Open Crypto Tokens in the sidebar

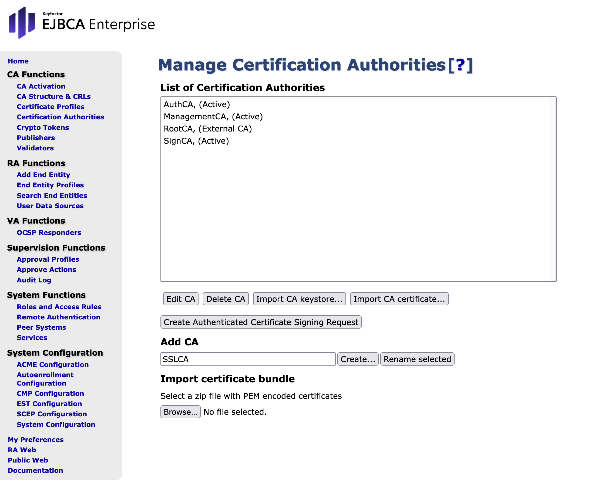tap(43, 128)
